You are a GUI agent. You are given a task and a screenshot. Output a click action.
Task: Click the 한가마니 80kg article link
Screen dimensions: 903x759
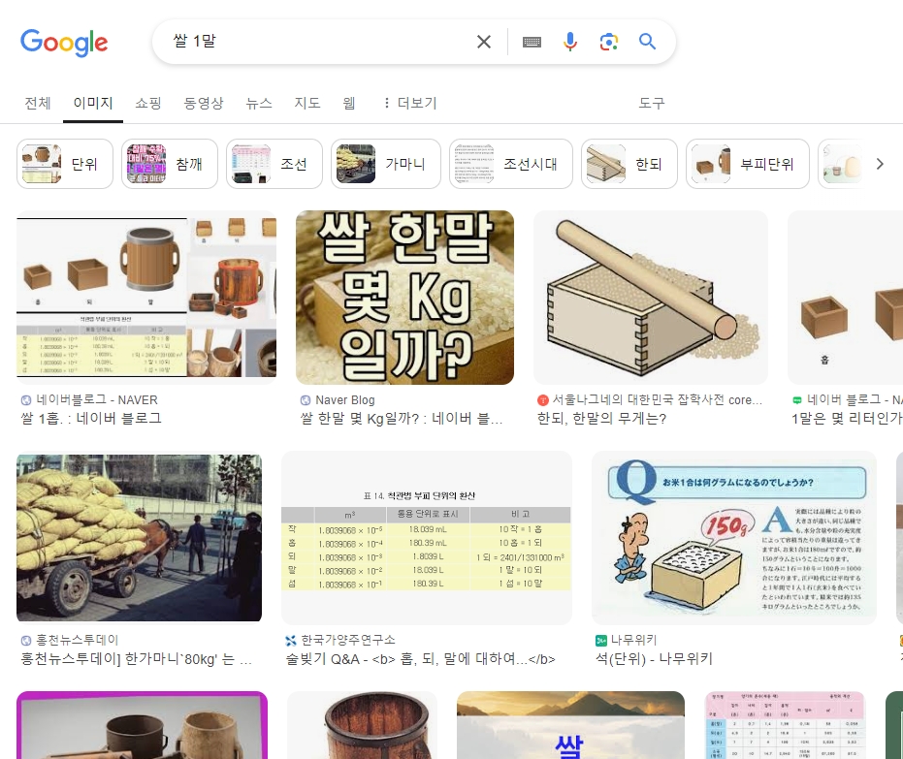tap(137, 659)
